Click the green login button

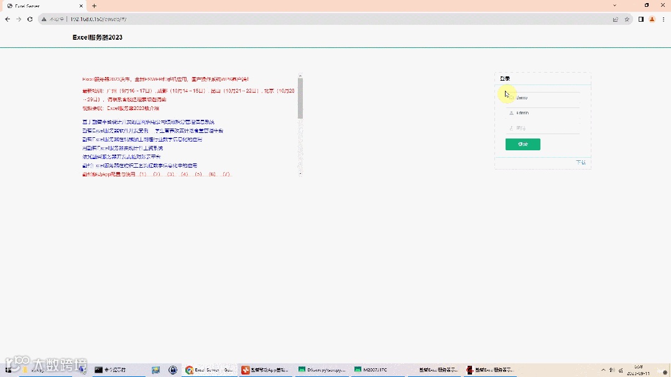tap(522, 144)
